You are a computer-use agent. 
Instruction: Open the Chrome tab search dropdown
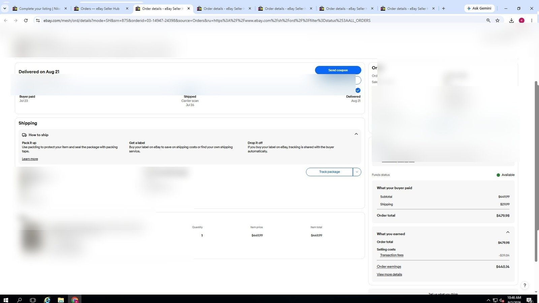[x=5, y=8]
